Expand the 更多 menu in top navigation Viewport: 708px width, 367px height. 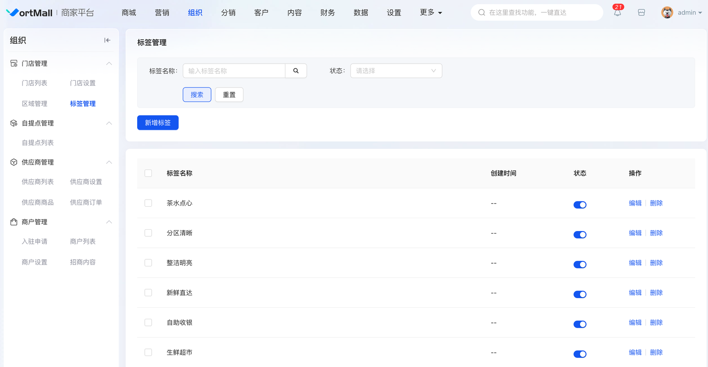coord(431,13)
